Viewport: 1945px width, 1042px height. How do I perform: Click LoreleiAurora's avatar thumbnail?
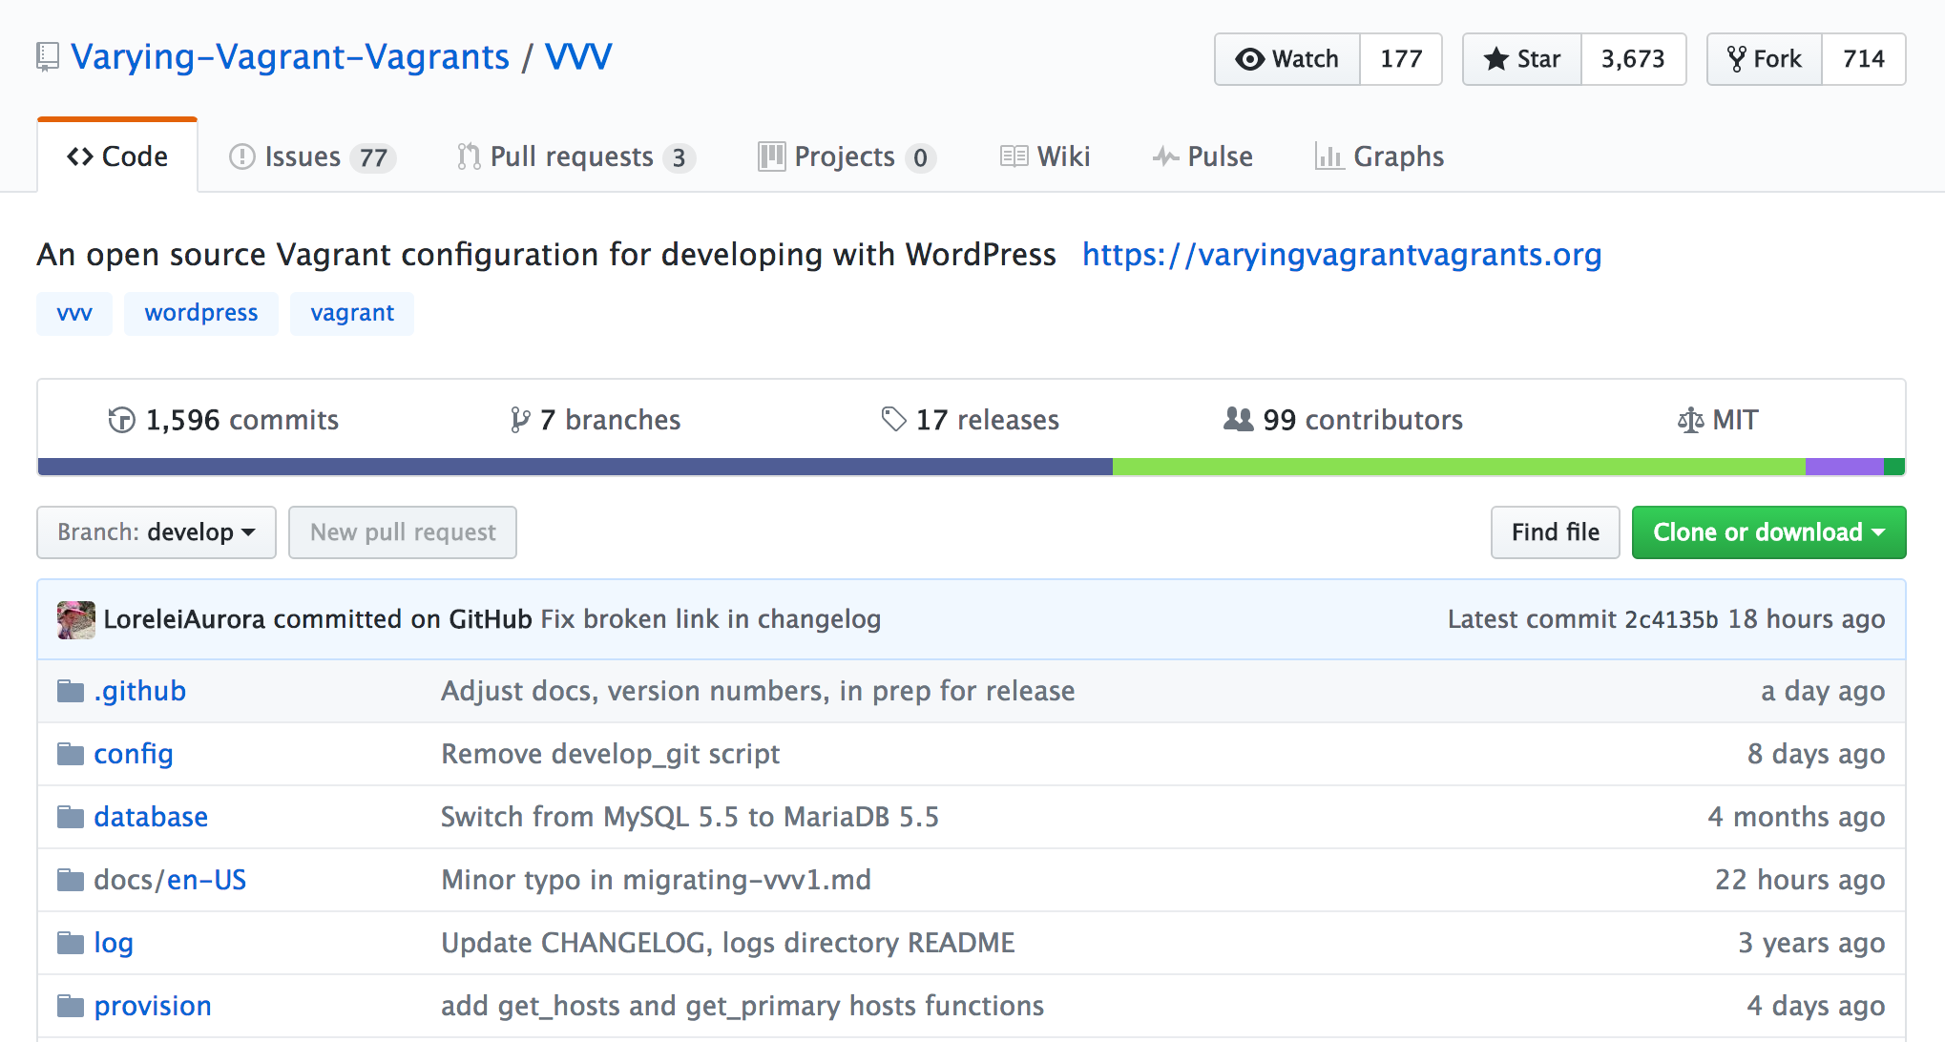coord(75,618)
